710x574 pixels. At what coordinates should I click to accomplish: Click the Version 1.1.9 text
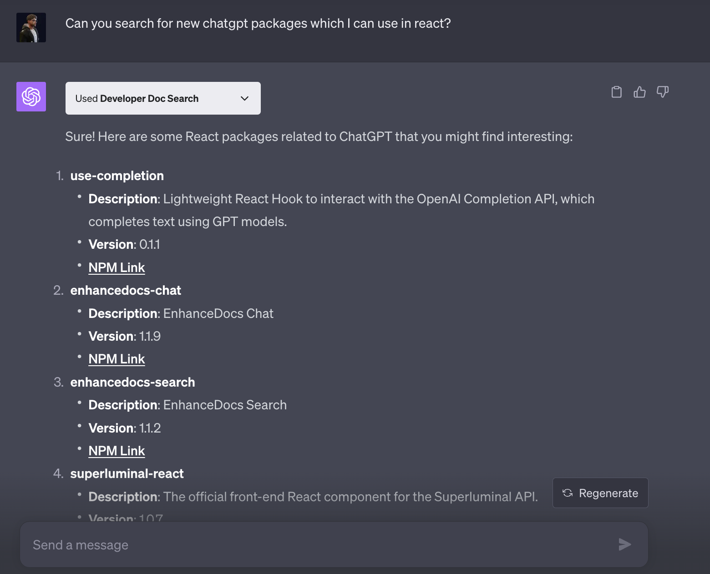(x=125, y=336)
